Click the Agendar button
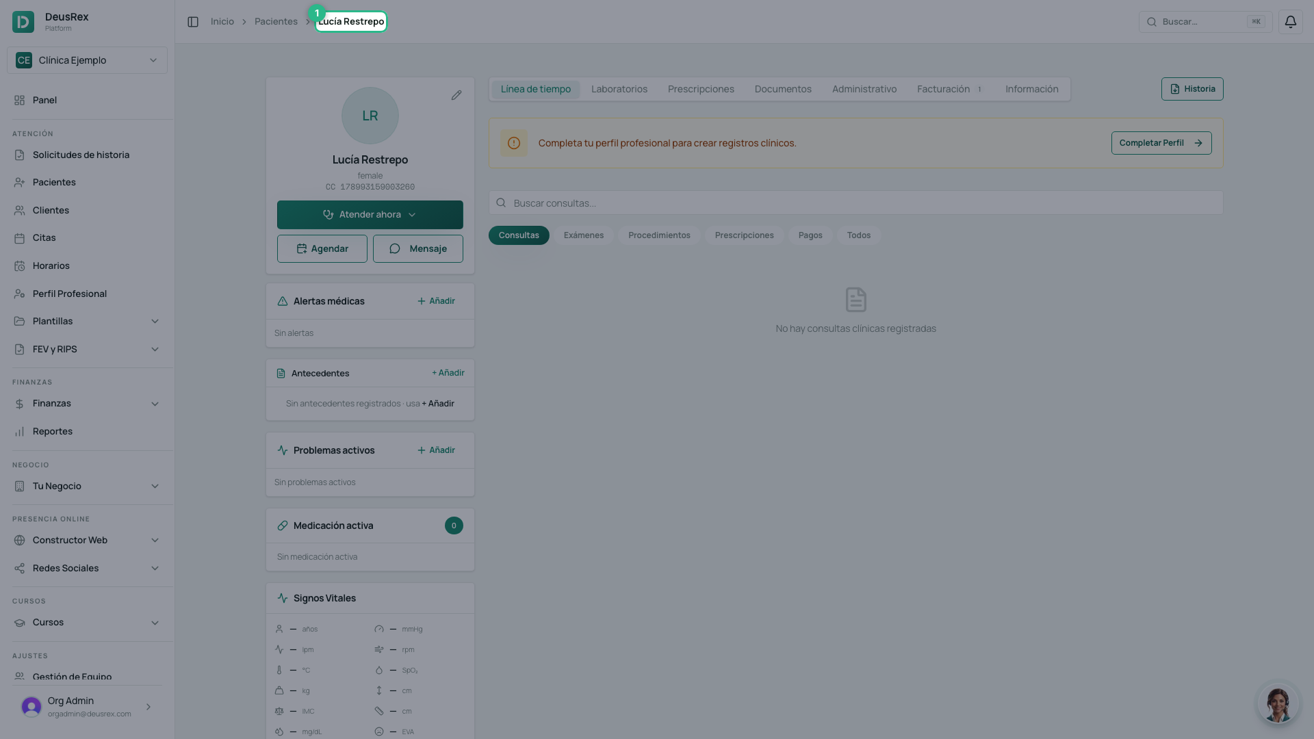The image size is (1314, 739). pyautogui.click(x=322, y=248)
